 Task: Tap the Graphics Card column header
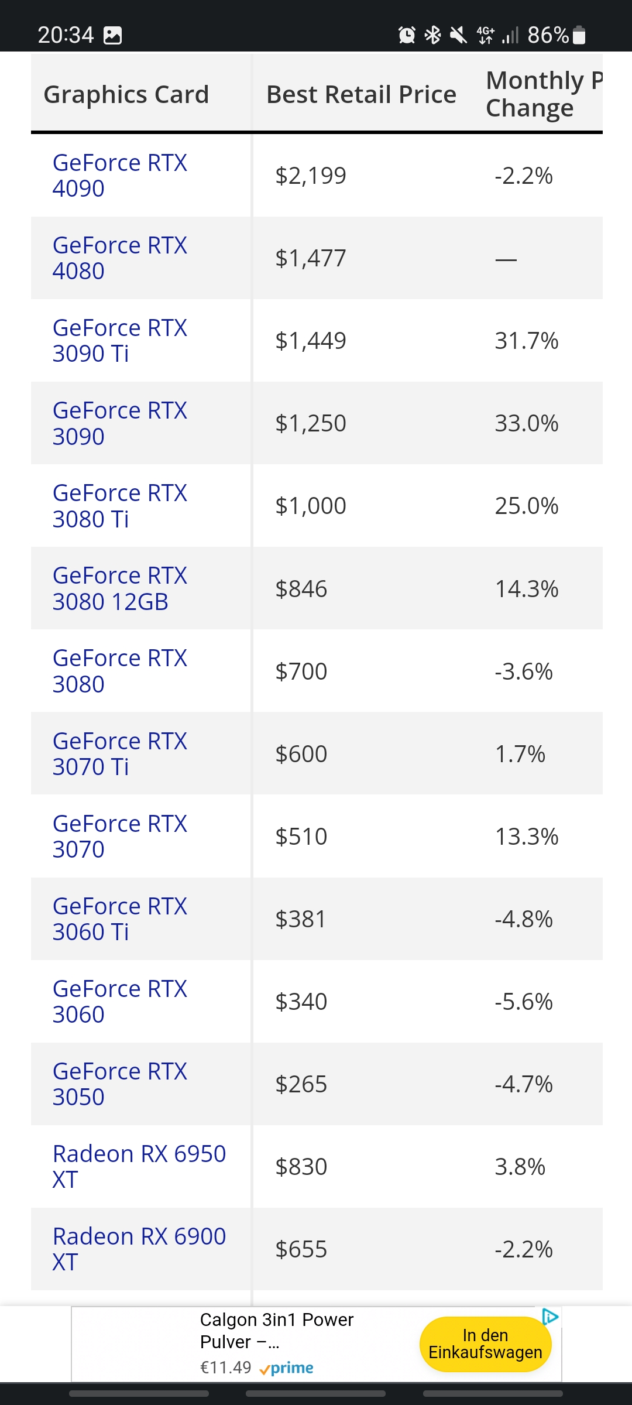click(126, 94)
